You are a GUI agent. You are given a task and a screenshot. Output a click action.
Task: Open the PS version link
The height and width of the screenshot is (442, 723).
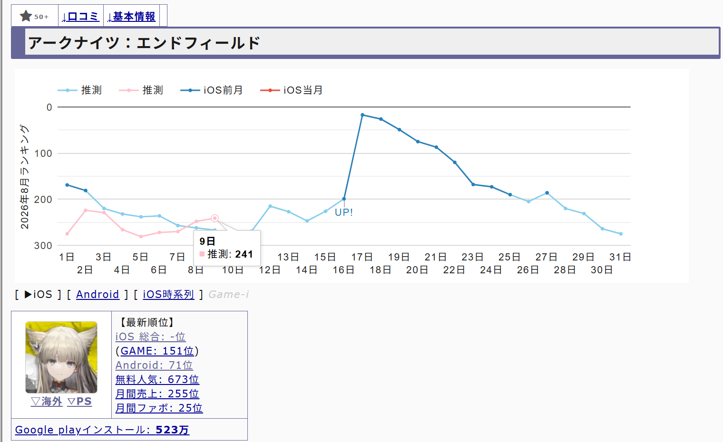(x=79, y=402)
